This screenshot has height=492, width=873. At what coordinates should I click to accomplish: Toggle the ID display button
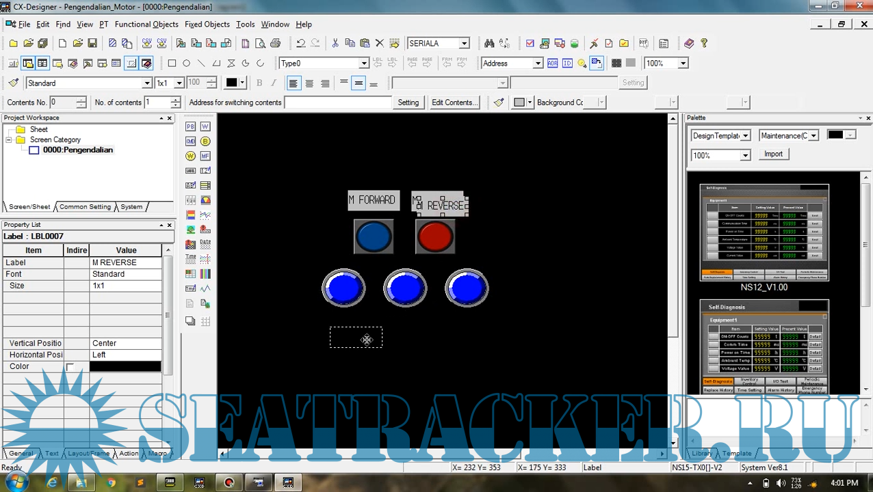coord(567,64)
